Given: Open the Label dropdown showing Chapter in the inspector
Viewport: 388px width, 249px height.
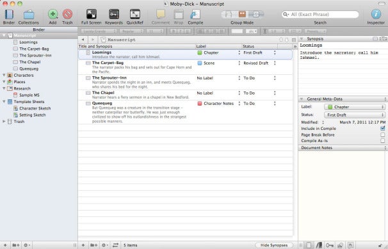Looking at the screenshot, I should point(355,107).
